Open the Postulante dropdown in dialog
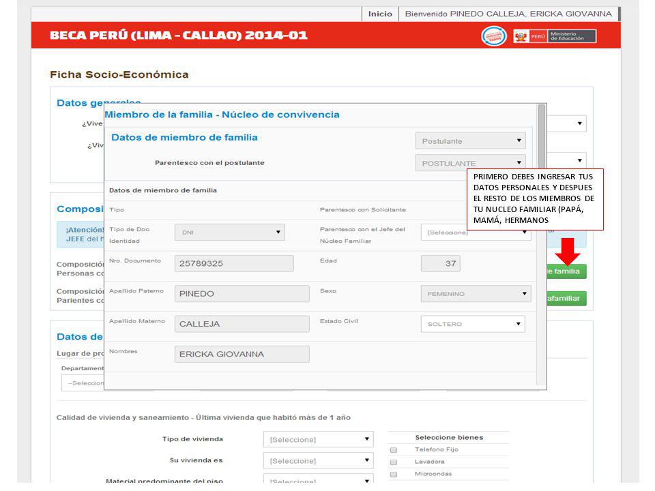Viewport: 655px width, 491px height. 470,141
